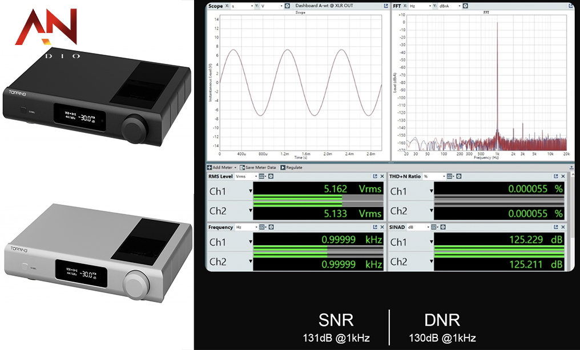The image size is (580, 350).
Task: Open the RMS Level Vrms unit dropdown
Action: 247,177
